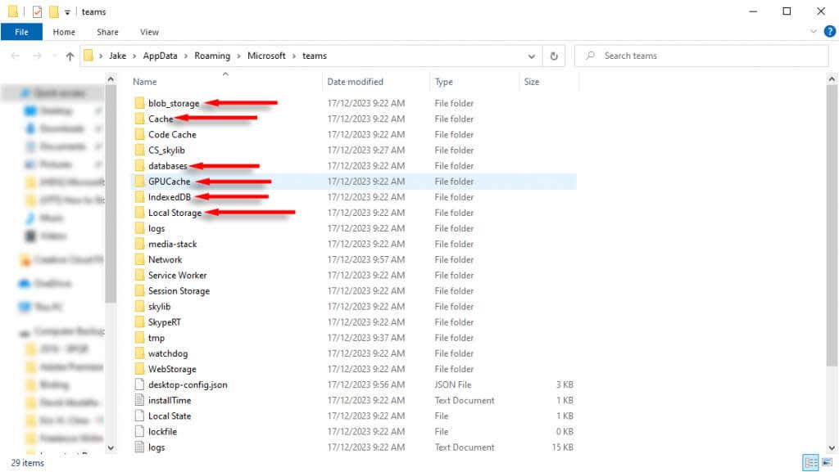Refresh the teams folder view
This screenshot has width=839, height=472.
tap(554, 56)
